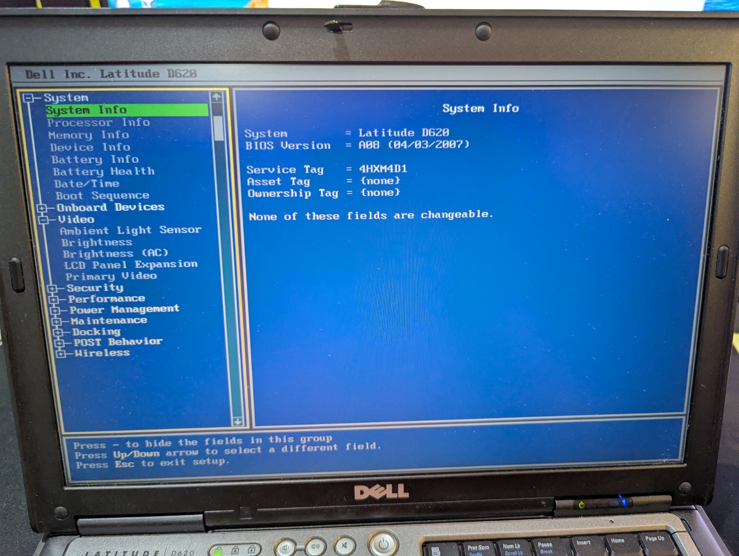Screen dimensions: 739x556
Task: Expand the Security group plus box
Action: point(52,289)
